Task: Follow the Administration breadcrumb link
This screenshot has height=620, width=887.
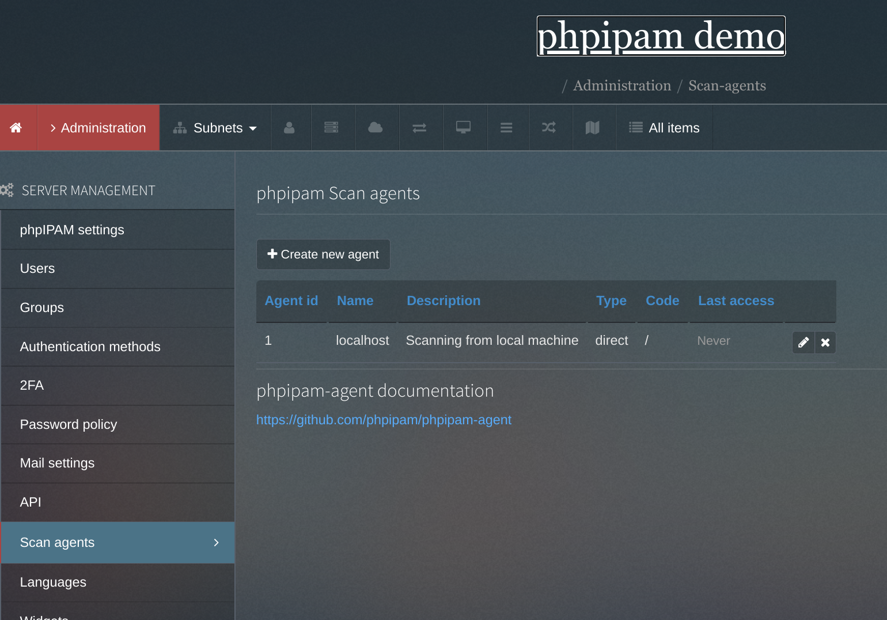Action: pos(622,86)
